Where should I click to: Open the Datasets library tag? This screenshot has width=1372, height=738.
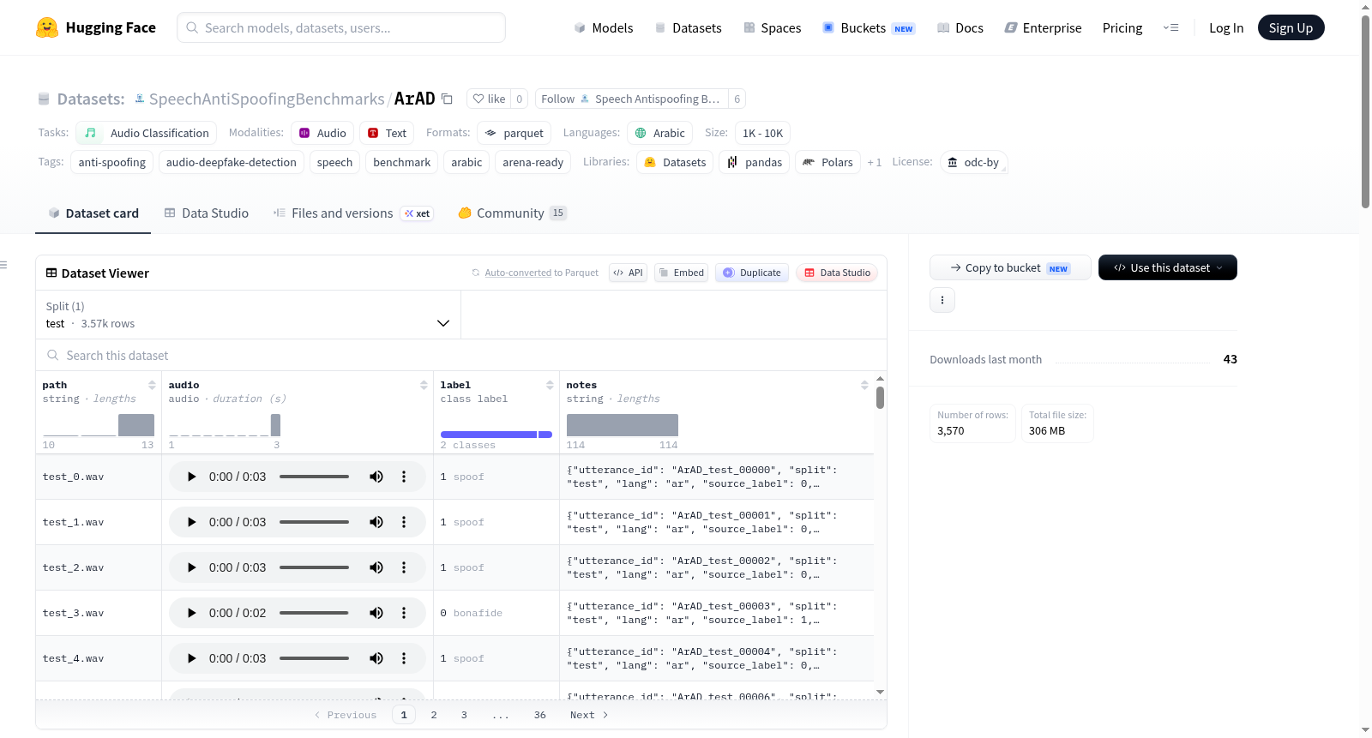pos(675,162)
